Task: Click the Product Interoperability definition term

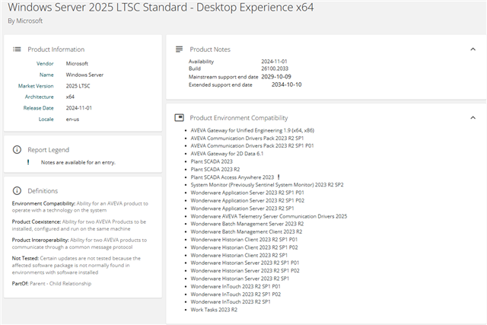Action: (40, 241)
